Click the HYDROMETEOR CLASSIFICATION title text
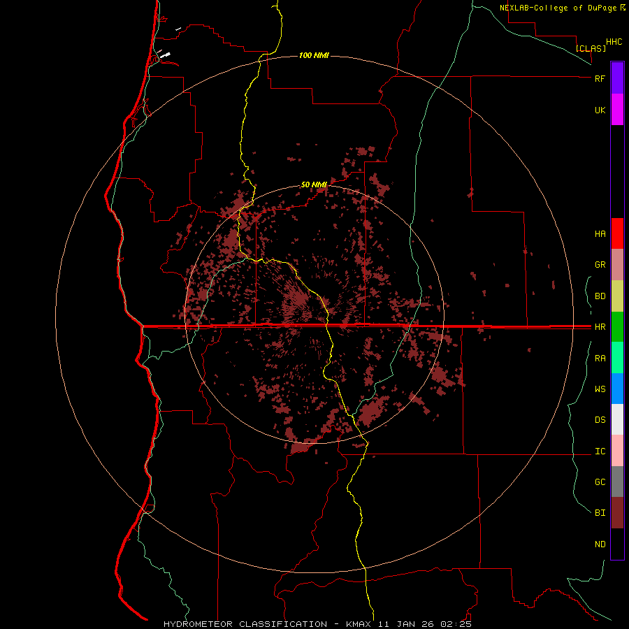The height and width of the screenshot is (629, 629). (x=245, y=624)
